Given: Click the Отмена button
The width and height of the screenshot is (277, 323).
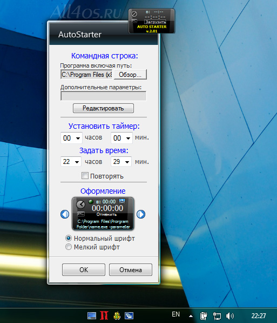Looking at the screenshot, I should [x=131, y=269].
